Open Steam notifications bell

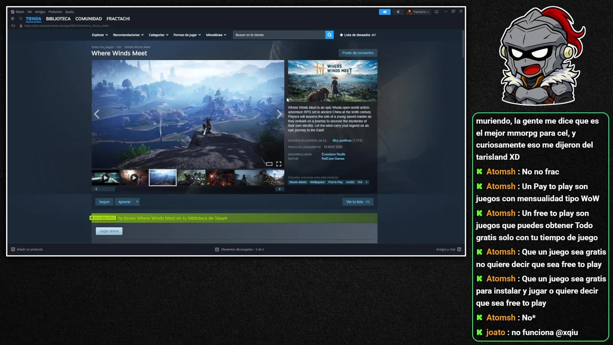tap(398, 12)
